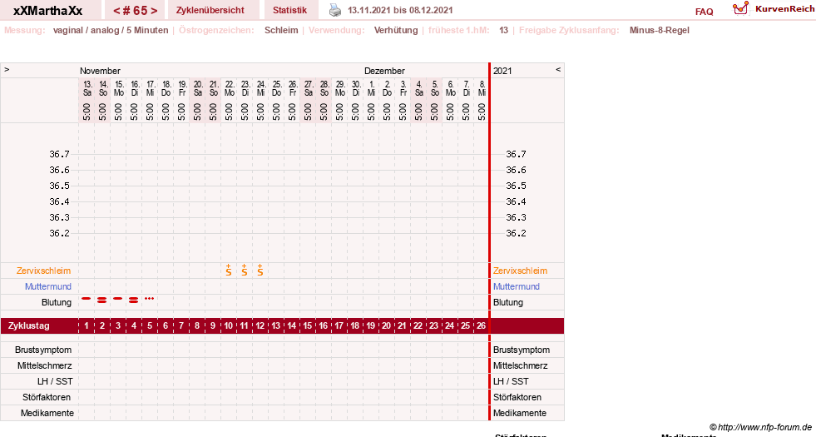Click the spotting dots on cycle day 5
The width and height of the screenshot is (816, 437).
click(150, 299)
